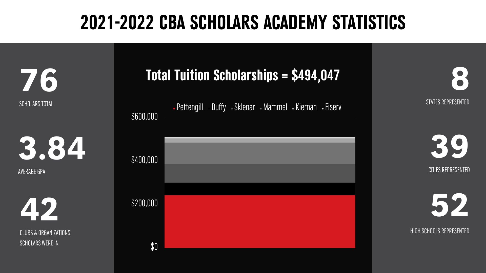Select the medium gray Mammel chart band
The image size is (486, 273).
tap(260, 153)
